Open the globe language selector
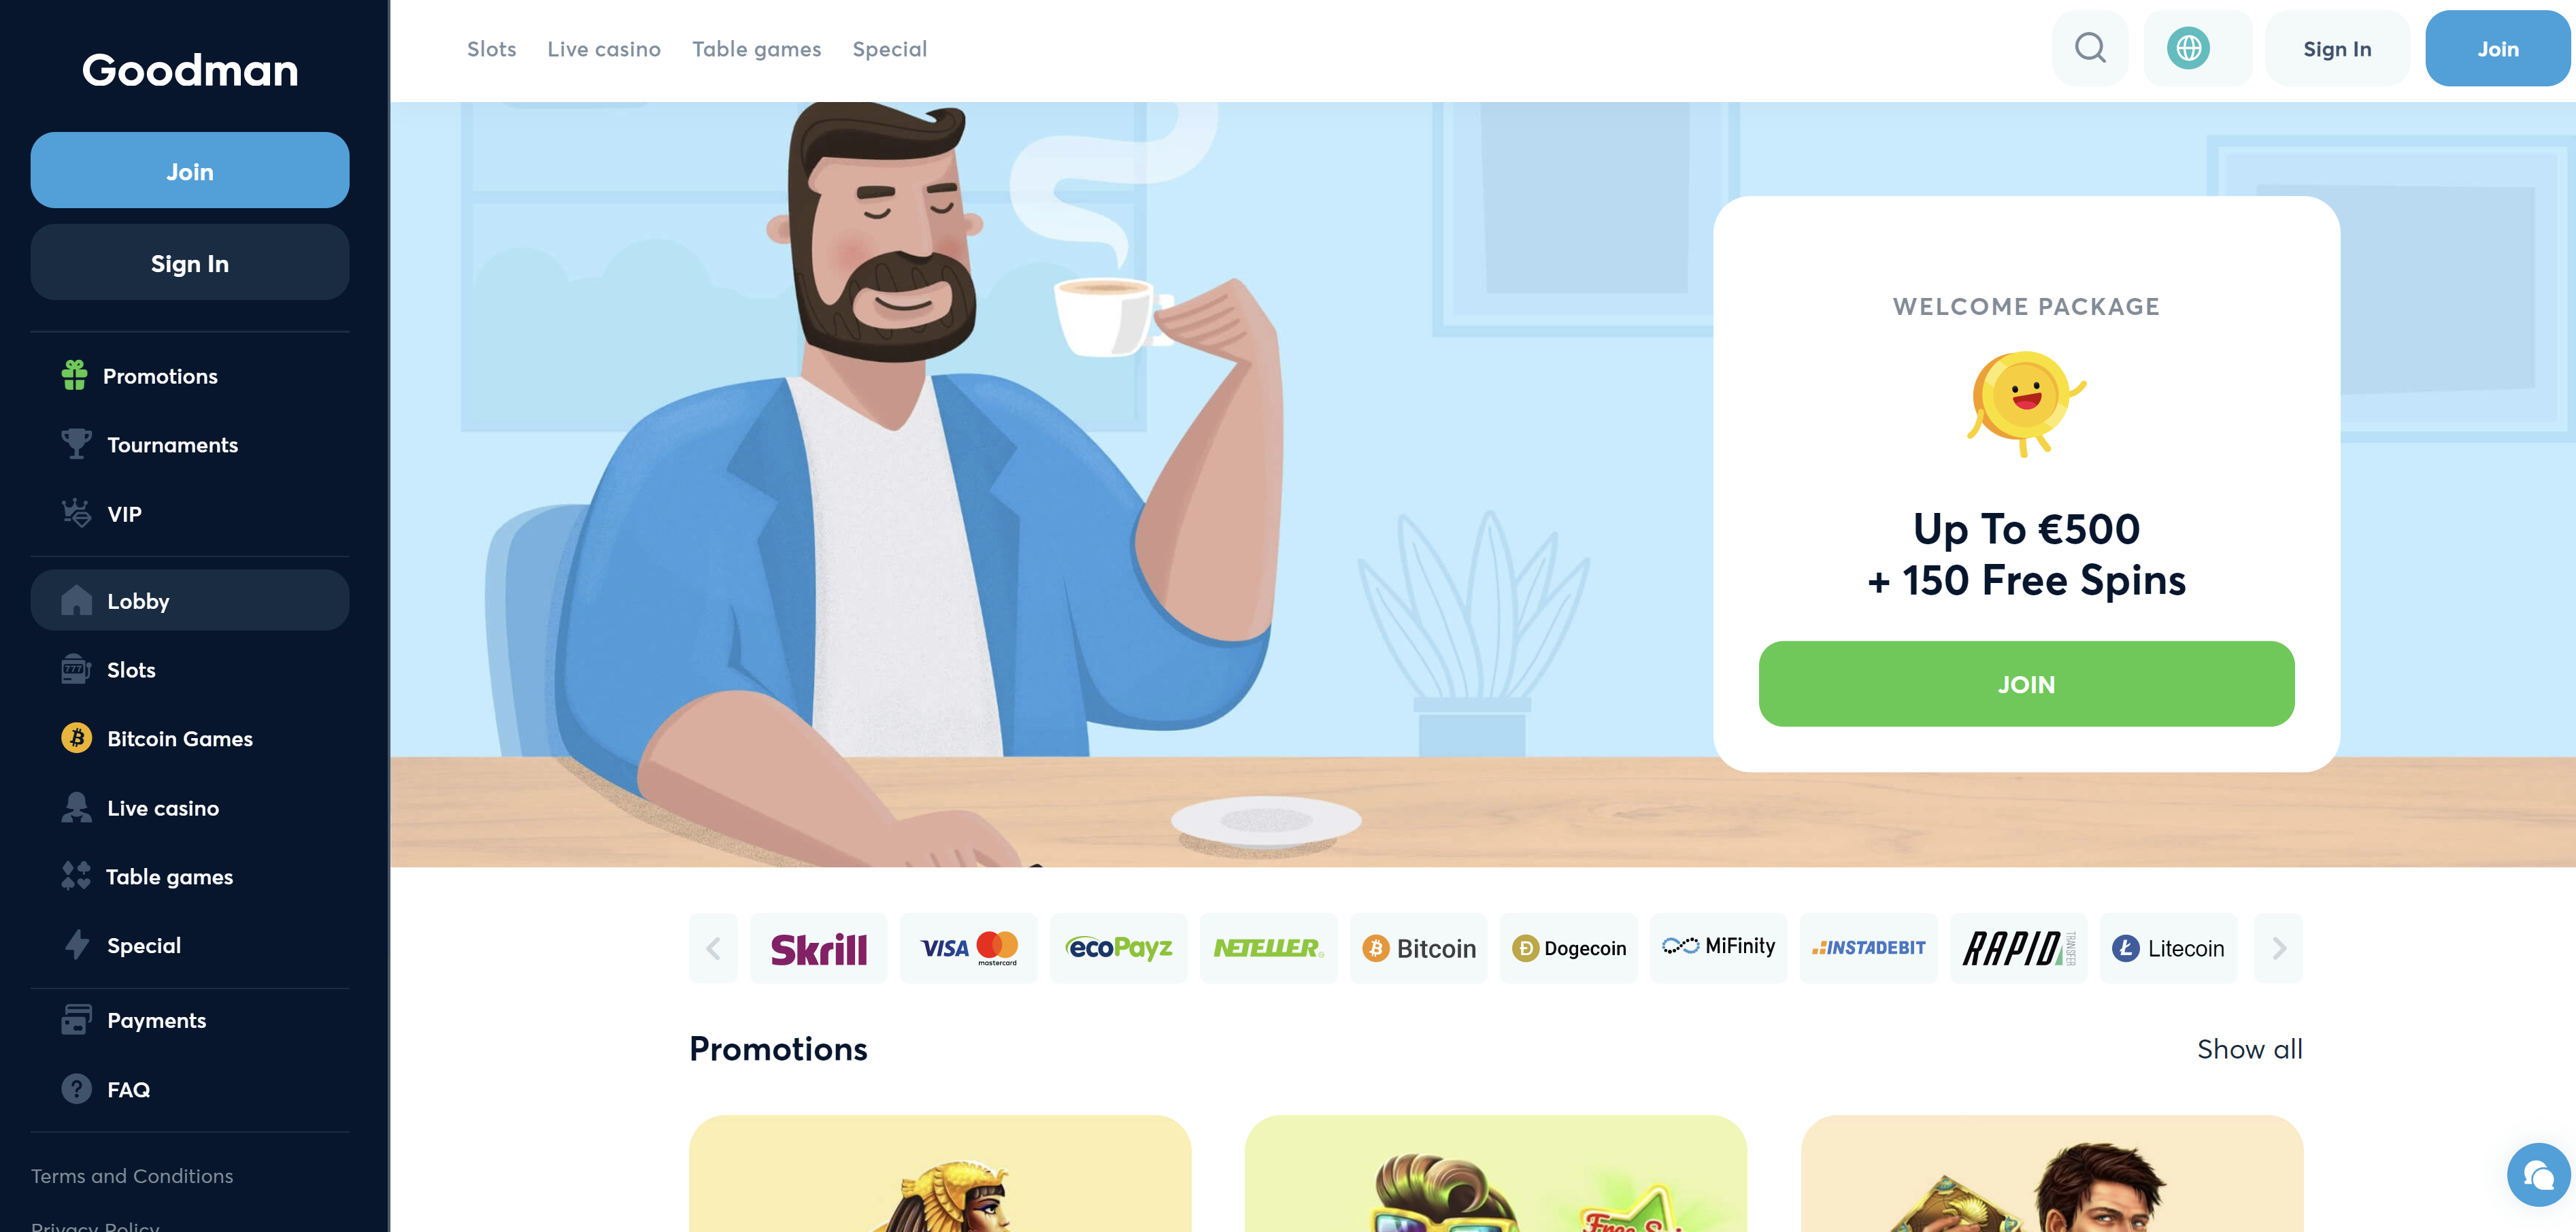Image resolution: width=2576 pixels, height=1232 pixels. click(x=2189, y=48)
